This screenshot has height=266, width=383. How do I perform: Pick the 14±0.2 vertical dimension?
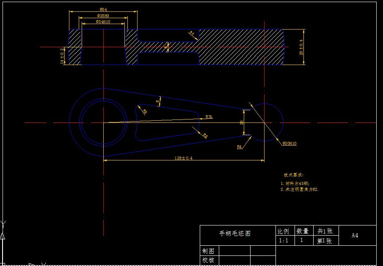62,56
